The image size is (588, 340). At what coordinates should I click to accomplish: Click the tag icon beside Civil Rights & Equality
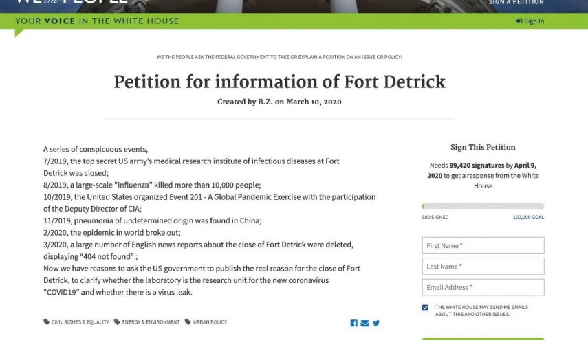(46, 321)
